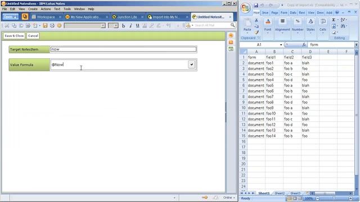Switch to the Junction Lite tab
360x202 pixels.
pyautogui.click(x=127, y=17)
